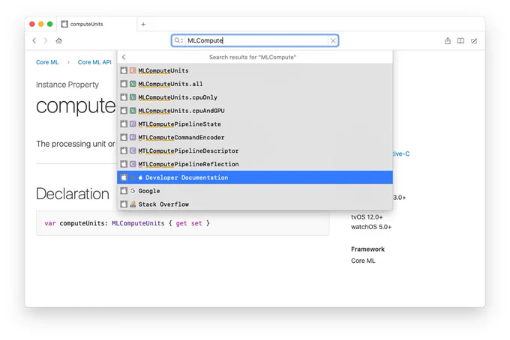This screenshot has width=510, height=340.
Task: Click the Declaration heading
Action: click(x=73, y=194)
